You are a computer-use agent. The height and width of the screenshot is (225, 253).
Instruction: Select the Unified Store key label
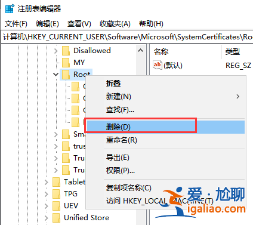click(87, 218)
